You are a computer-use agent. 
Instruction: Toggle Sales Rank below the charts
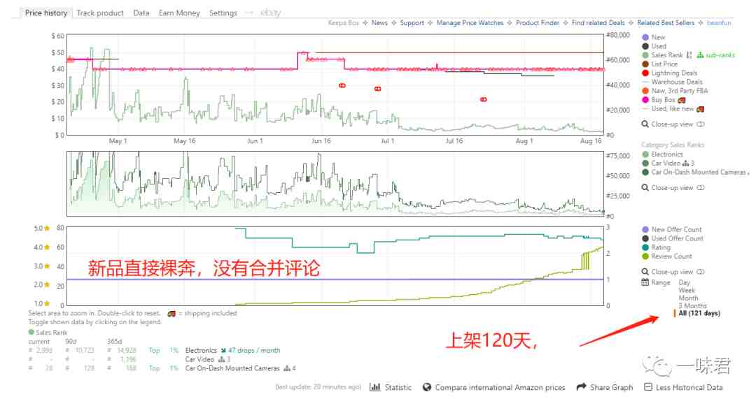[48, 333]
